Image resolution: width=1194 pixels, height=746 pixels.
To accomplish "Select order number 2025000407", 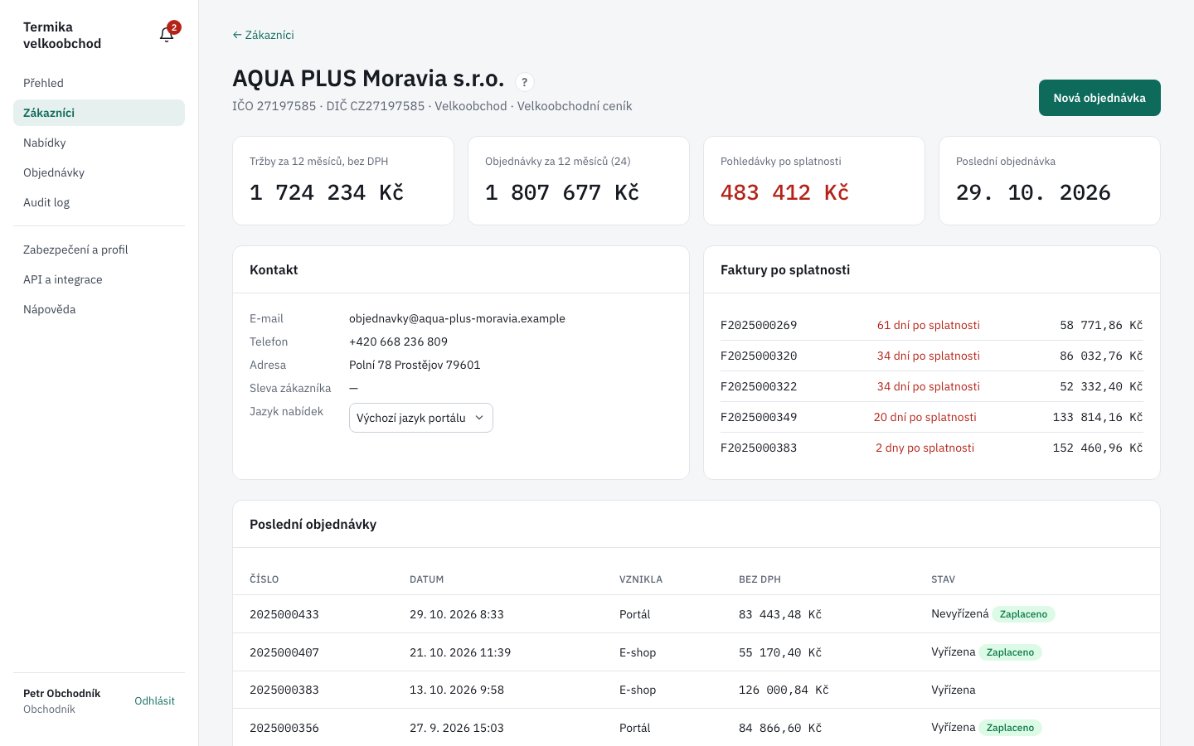I will coord(284,652).
